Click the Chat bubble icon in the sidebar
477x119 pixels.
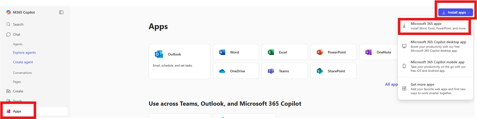point(9,34)
